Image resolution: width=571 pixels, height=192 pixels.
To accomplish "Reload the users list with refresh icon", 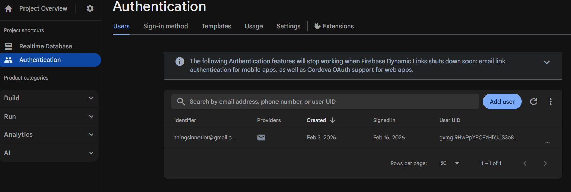I will (x=534, y=102).
